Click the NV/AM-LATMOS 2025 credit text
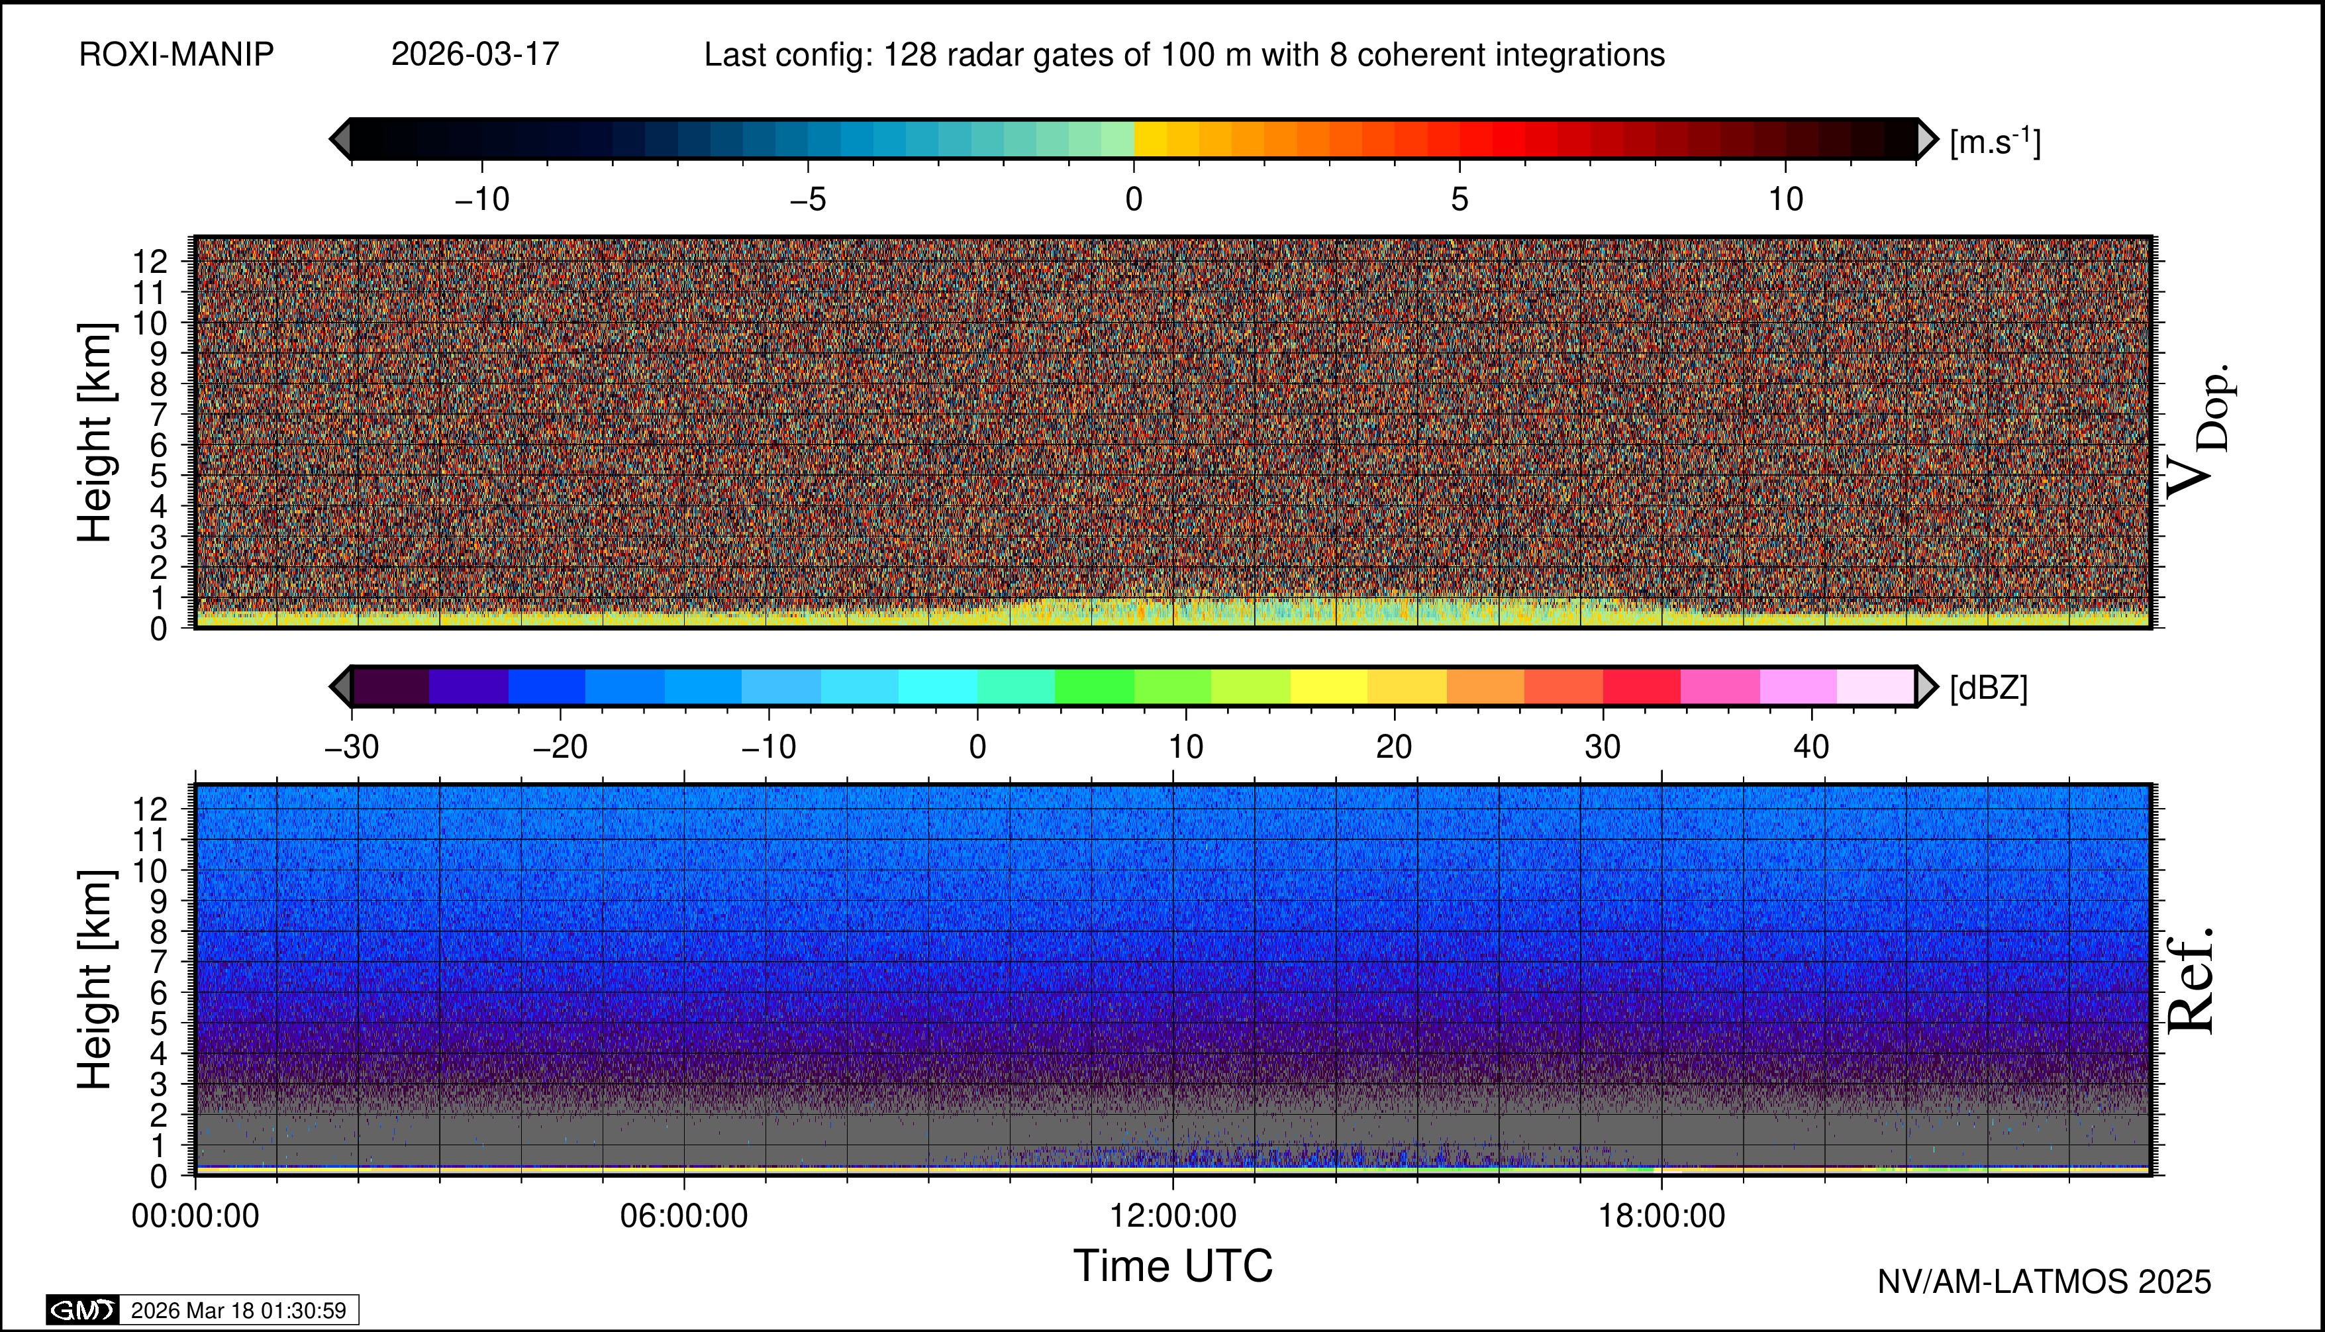Screen dimensions: 2325x1332 [x=2044, y=1282]
